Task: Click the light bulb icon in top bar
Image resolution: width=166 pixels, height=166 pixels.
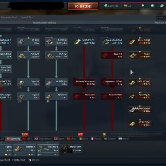Action: click(x=143, y=5)
